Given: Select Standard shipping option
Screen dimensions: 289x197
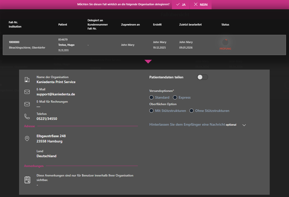Looking at the screenshot, I should [151, 97].
